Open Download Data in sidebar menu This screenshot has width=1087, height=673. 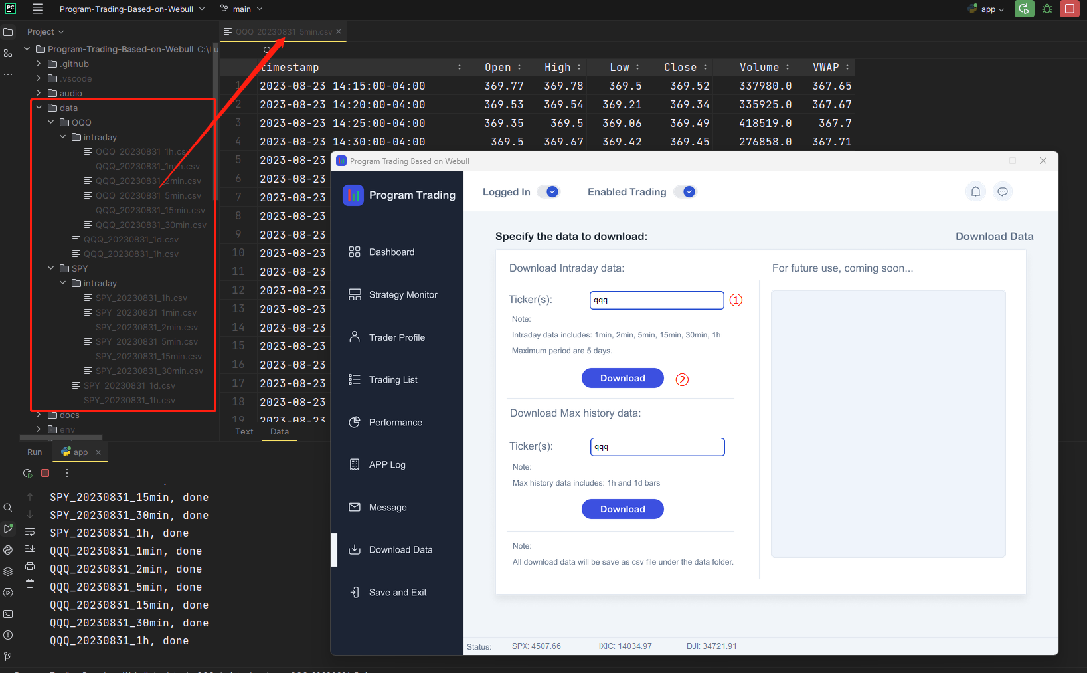pyautogui.click(x=400, y=549)
